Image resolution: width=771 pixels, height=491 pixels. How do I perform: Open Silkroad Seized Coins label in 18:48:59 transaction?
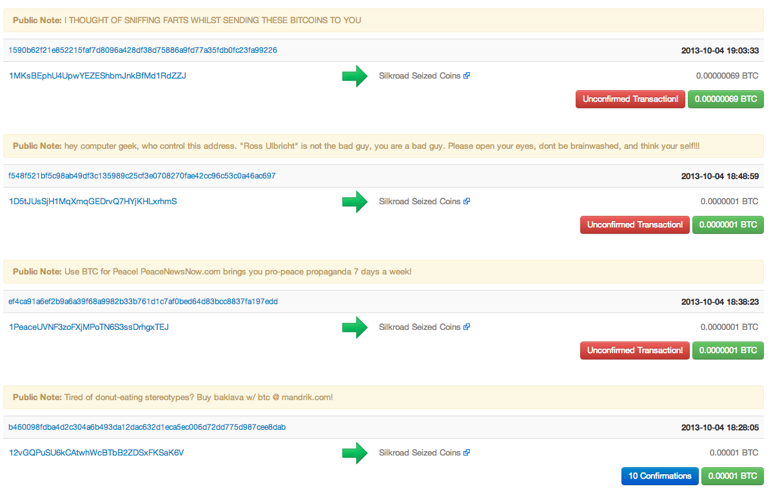point(420,202)
